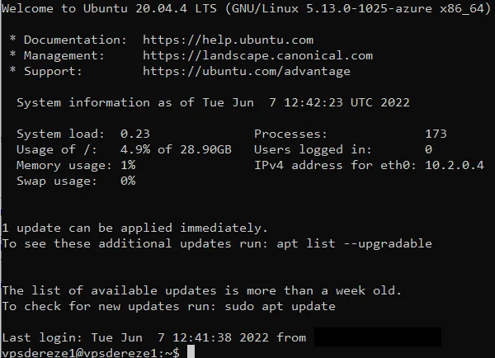Image resolution: width=495 pixels, height=358 pixels.
Task: Click the Last login time 12:41:38
Action: pyautogui.click(x=202, y=337)
